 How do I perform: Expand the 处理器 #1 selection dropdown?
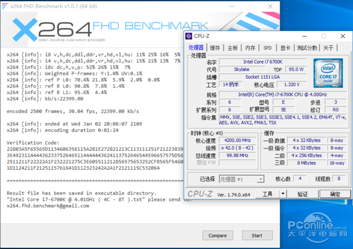point(261,179)
